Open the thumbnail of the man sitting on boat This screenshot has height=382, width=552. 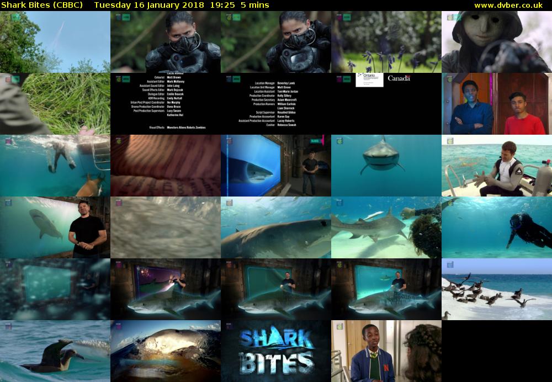496,166
